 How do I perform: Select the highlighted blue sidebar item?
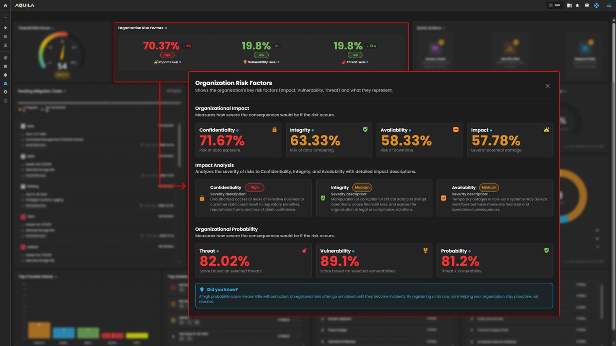click(x=5, y=84)
